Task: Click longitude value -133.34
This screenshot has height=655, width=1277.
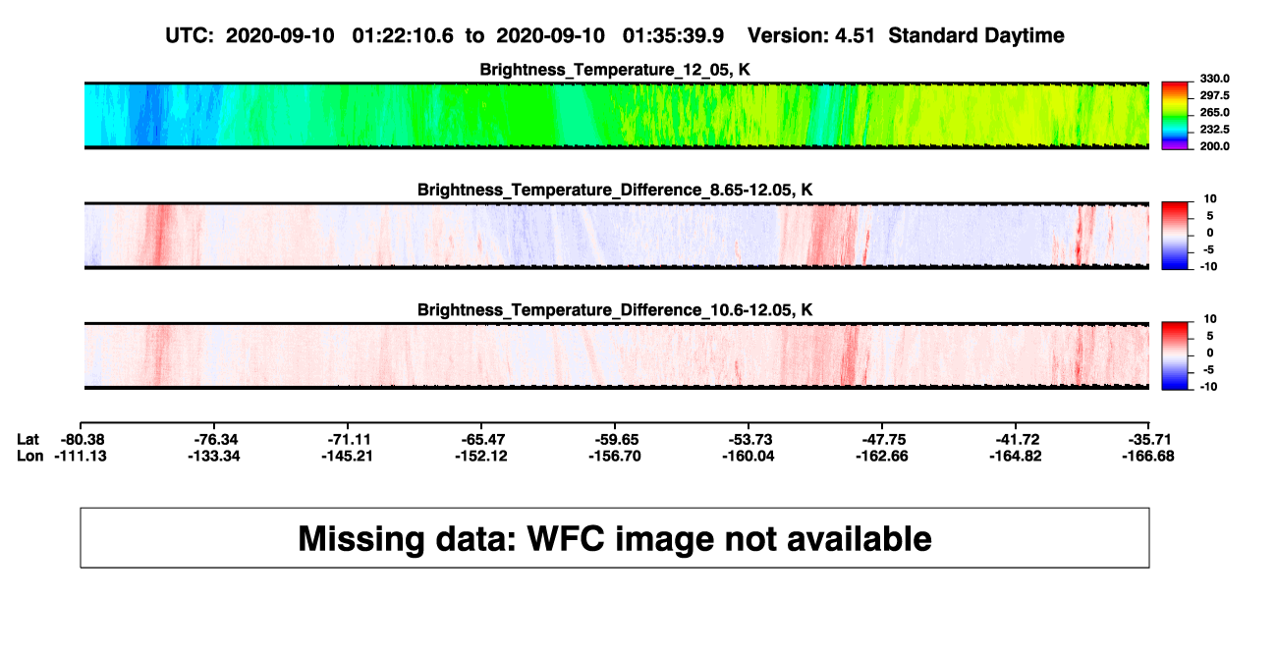Action: (216, 456)
